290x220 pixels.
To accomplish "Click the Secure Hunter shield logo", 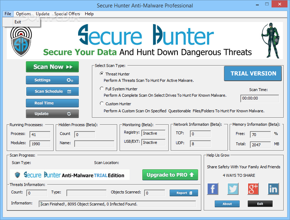I will tap(21, 42).
